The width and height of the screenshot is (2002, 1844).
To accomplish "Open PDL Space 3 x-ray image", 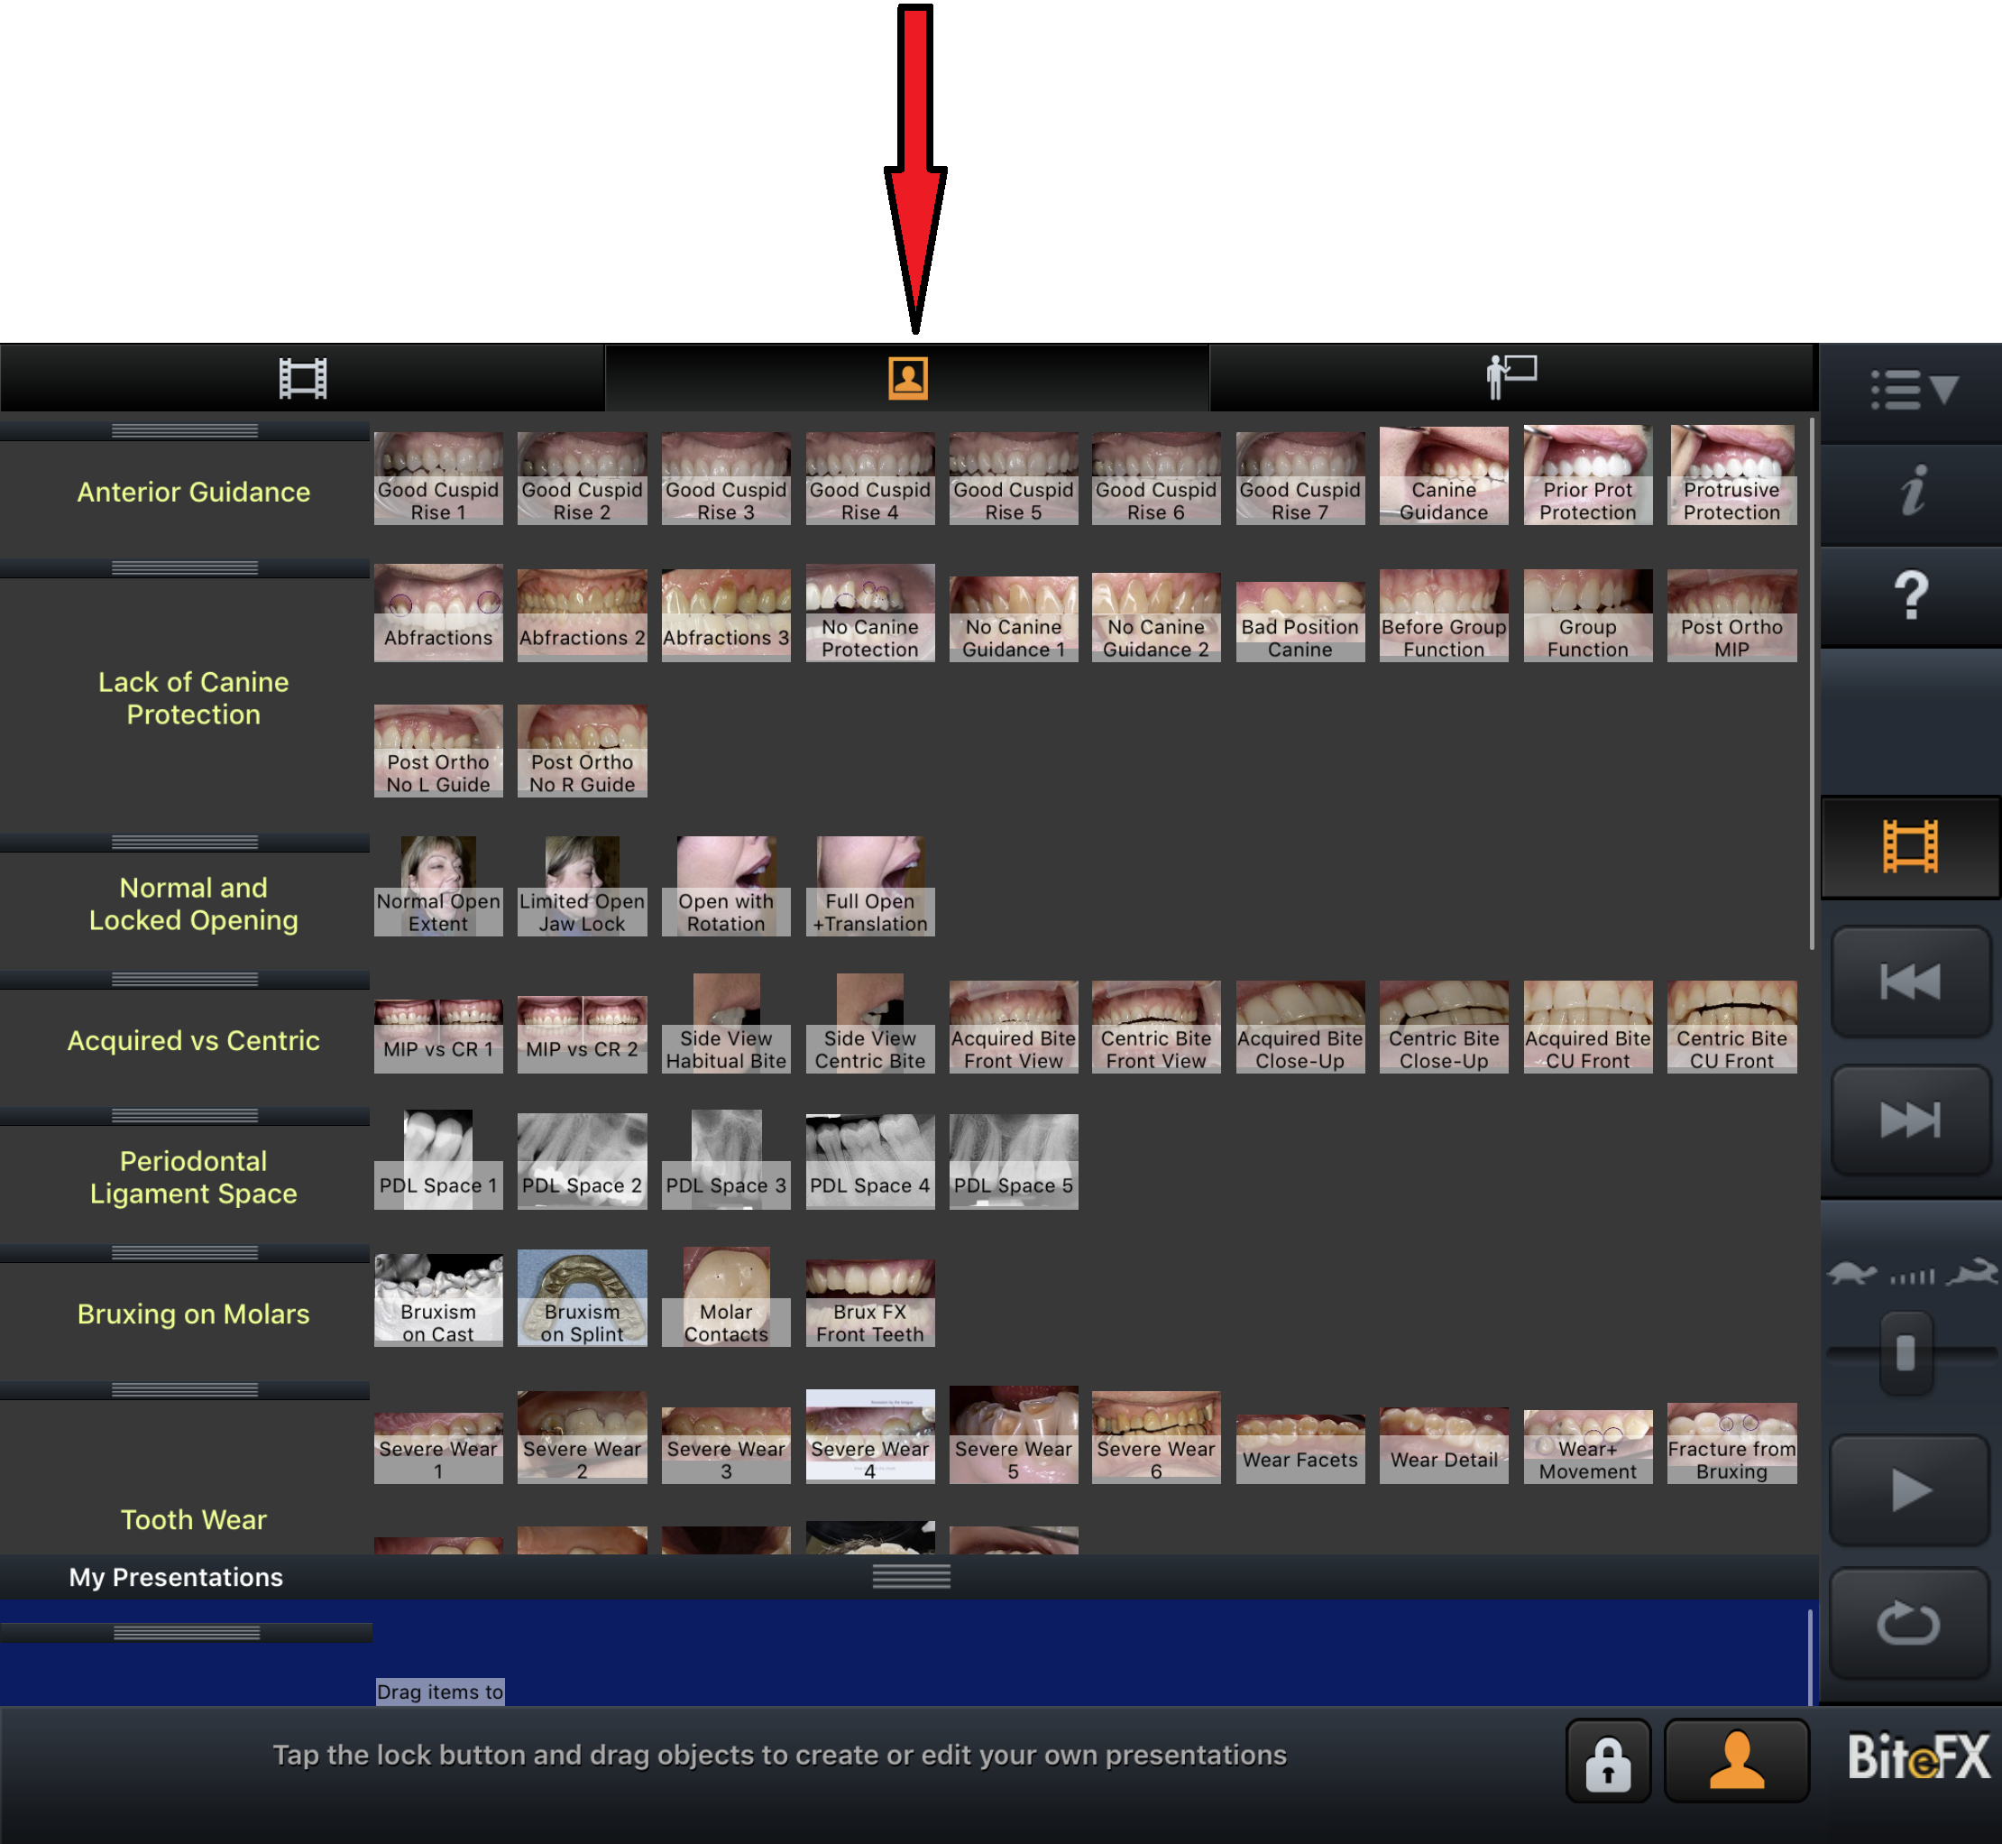I will click(x=725, y=1160).
